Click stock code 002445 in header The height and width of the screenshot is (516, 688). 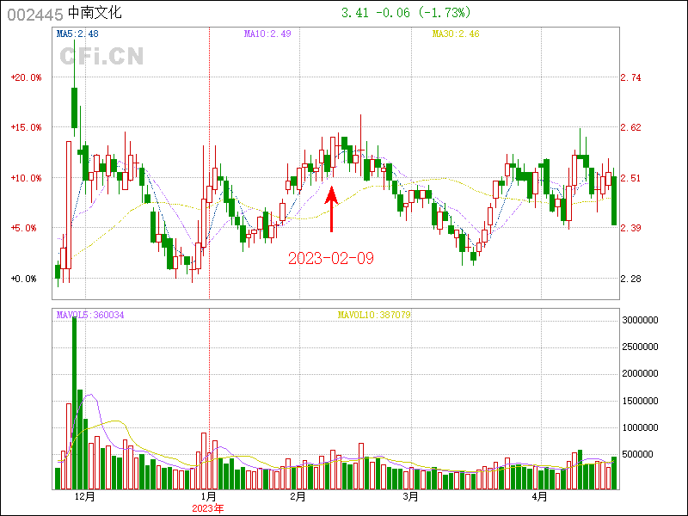click(33, 14)
